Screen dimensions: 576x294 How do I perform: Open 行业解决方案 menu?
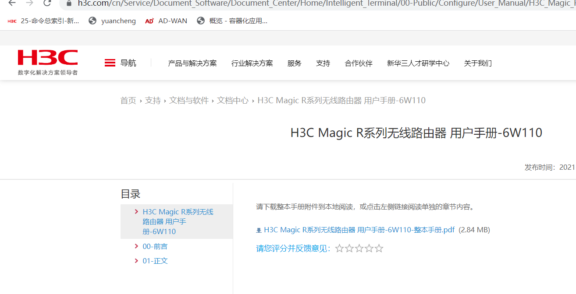point(252,63)
